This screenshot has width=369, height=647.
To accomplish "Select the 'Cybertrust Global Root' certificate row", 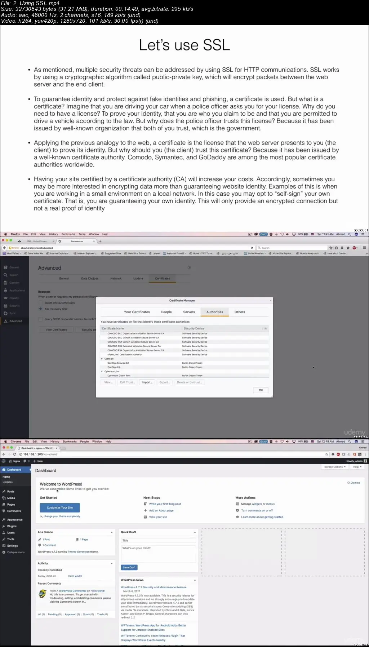I will point(184,376).
